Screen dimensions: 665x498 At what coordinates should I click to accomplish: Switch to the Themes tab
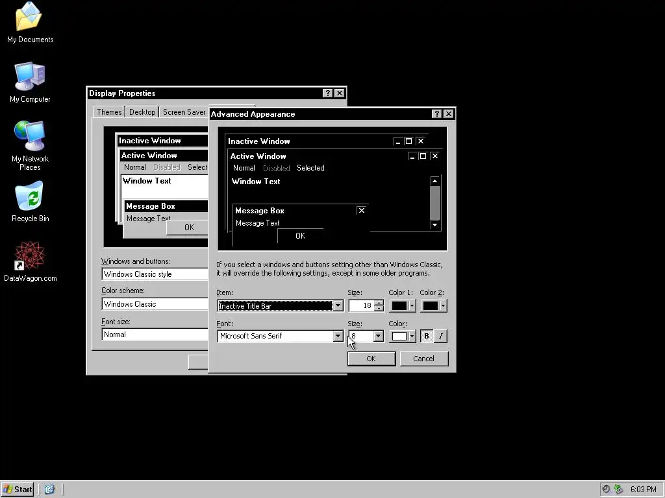[109, 112]
